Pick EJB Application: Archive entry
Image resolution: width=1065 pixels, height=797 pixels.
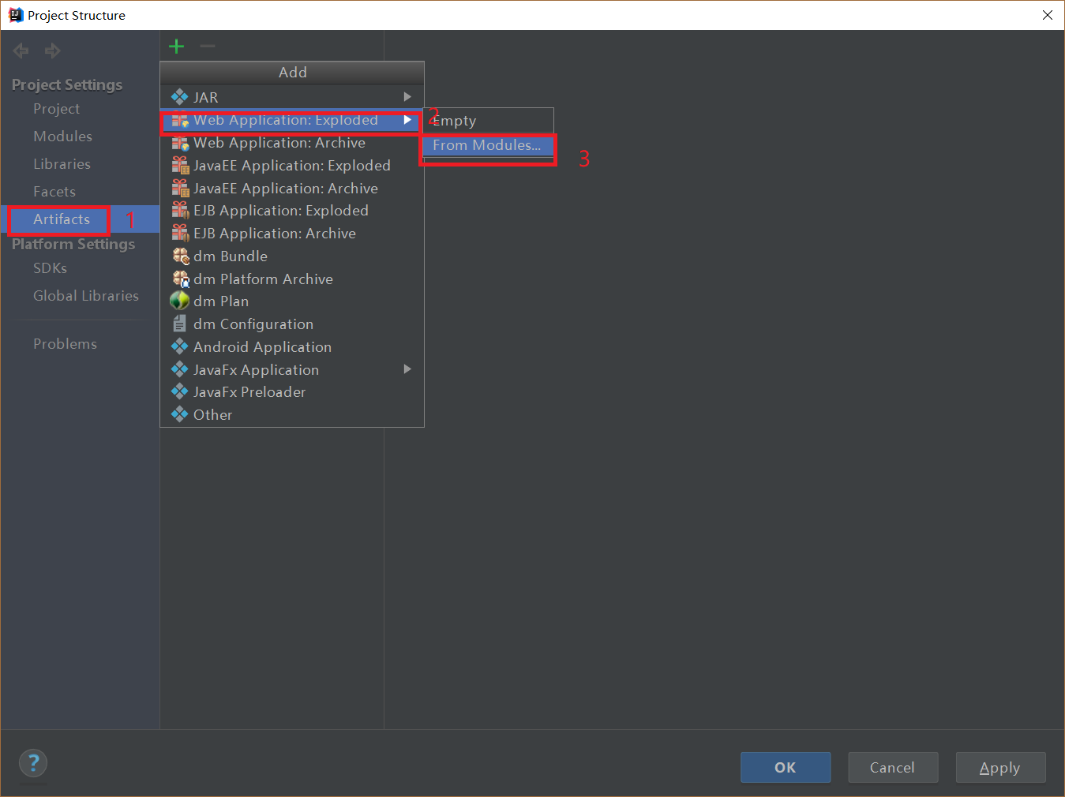292,234
